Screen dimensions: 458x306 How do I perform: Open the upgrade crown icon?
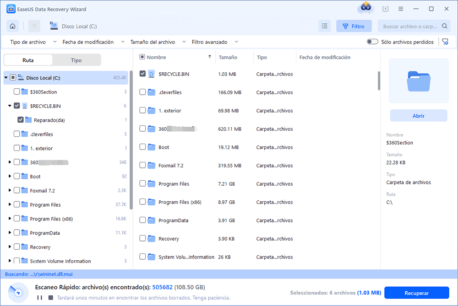pyautogui.click(x=365, y=8)
